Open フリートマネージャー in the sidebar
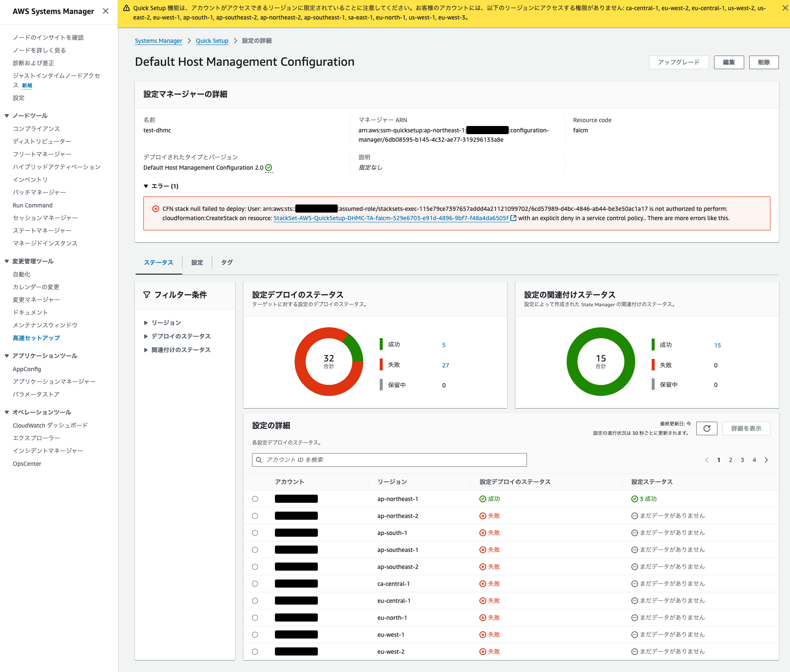This screenshot has width=790, height=672. [42, 154]
